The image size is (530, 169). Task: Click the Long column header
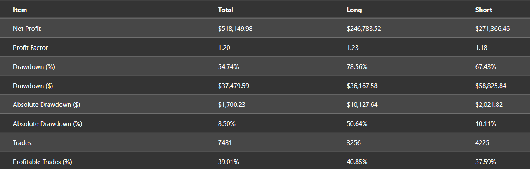(x=354, y=10)
